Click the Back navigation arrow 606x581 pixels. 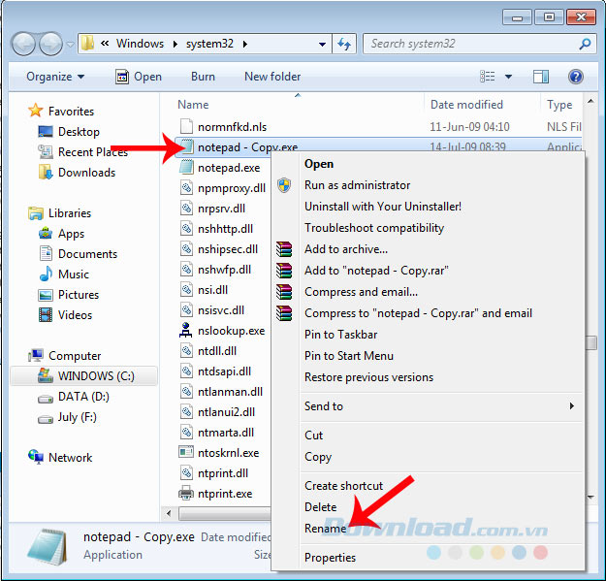[x=24, y=44]
